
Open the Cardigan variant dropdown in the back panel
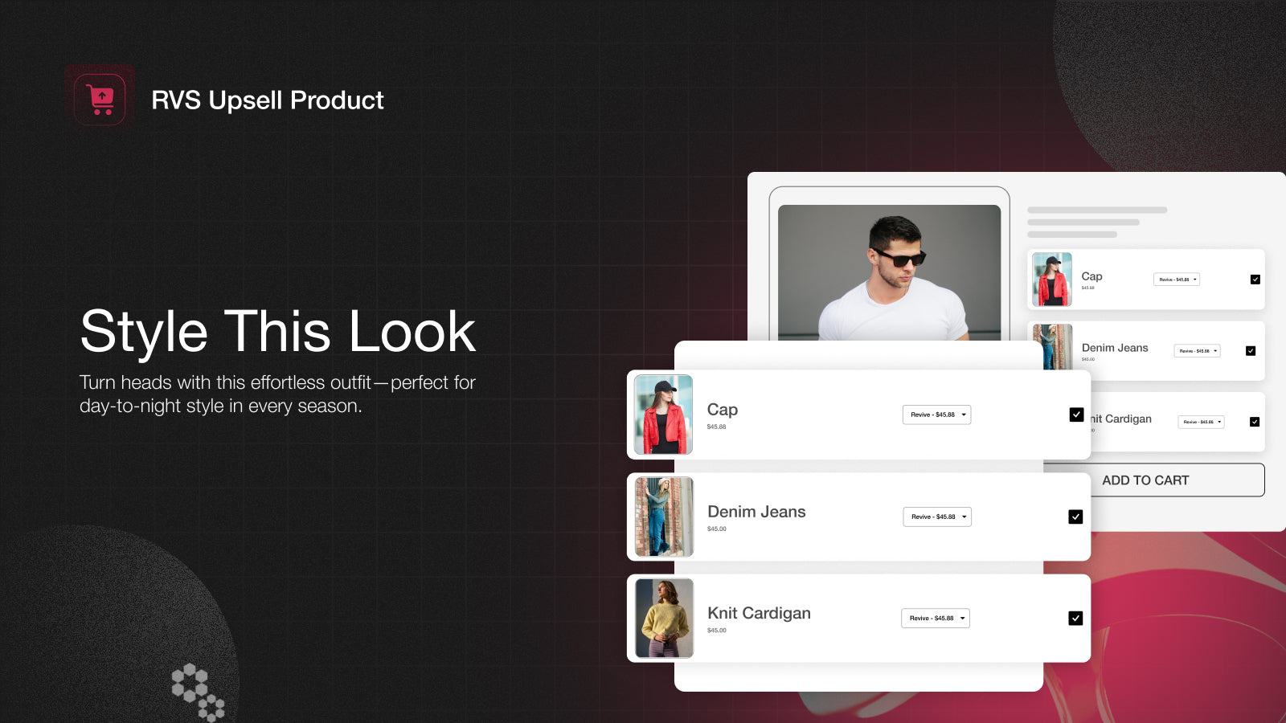tap(1202, 422)
